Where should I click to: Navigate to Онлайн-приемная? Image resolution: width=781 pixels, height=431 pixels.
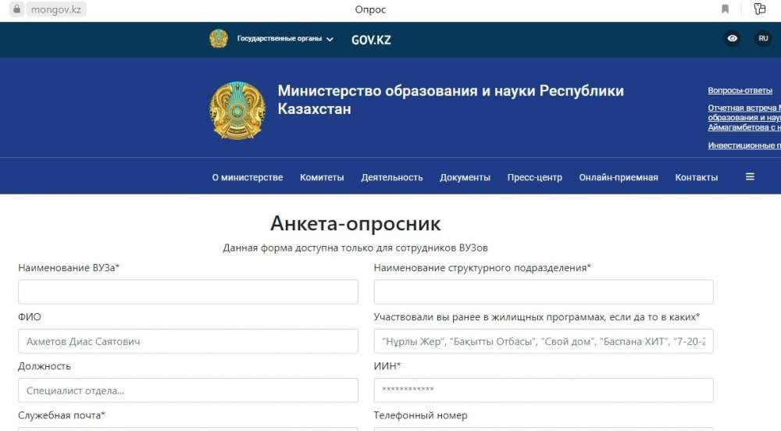[618, 177]
